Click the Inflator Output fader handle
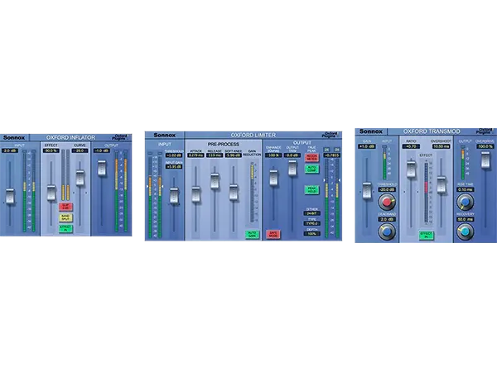The width and height of the screenshot is (497, 372). click(x=102, y=168)
